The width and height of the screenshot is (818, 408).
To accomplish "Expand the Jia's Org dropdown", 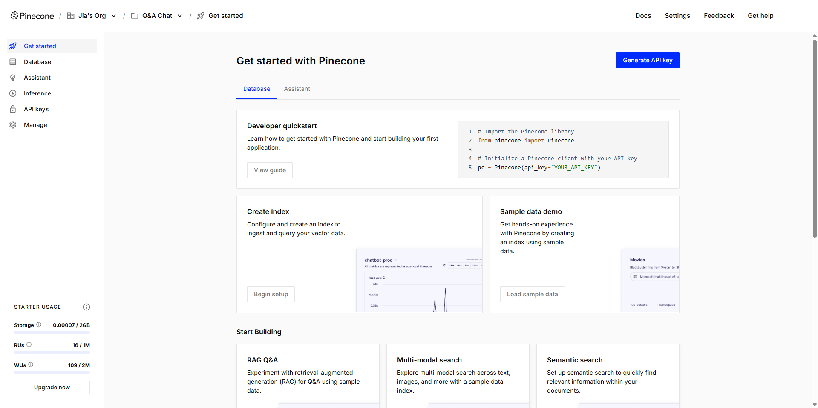I will (x=114, y=16).
